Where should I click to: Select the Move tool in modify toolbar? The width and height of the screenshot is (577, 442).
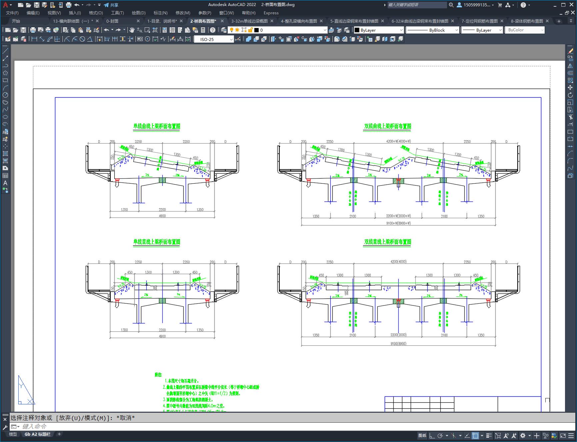[570, 88]
